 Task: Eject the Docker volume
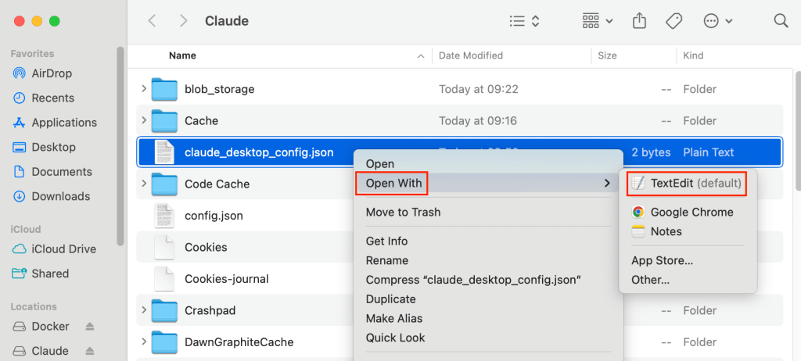point(89,327)
